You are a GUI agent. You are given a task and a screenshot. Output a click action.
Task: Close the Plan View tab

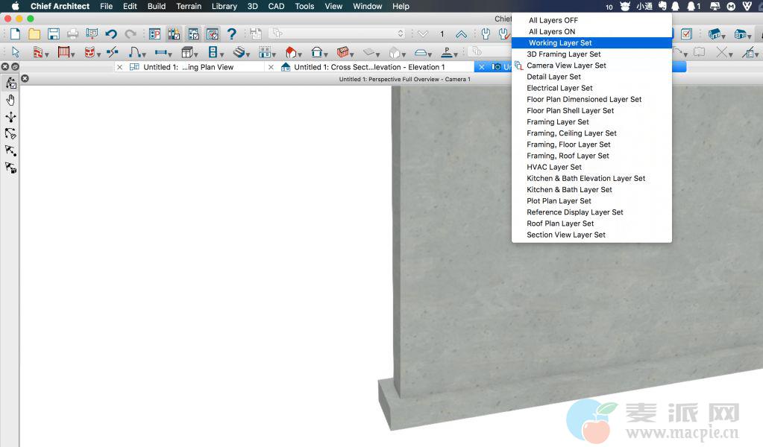pyautogui.click(x=119, y=67)
